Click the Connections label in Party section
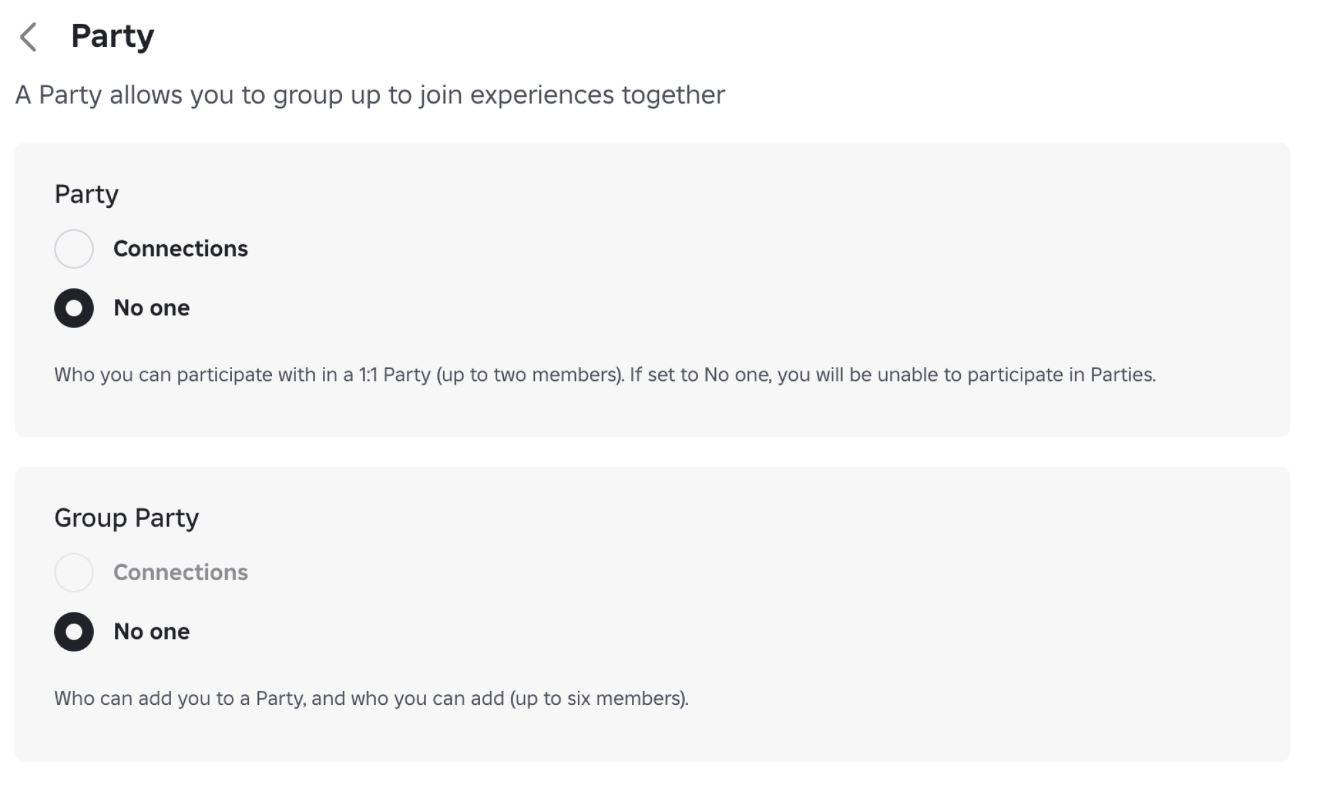The height and width of the screenshot is (792, 1320). [180, 249]
